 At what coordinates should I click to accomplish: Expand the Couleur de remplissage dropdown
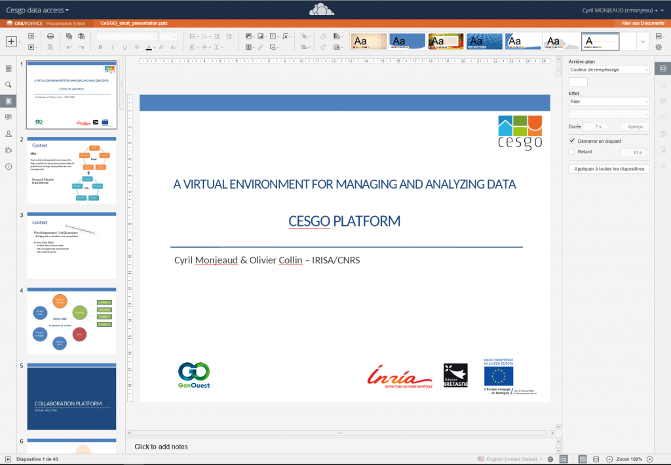[x=609, y=69]
